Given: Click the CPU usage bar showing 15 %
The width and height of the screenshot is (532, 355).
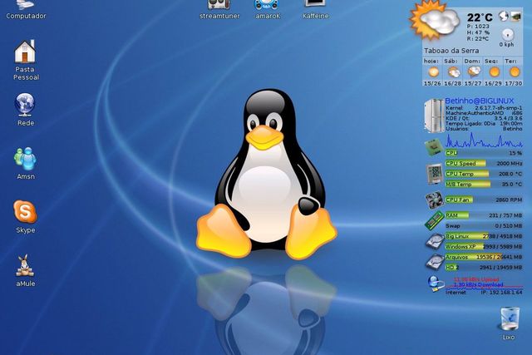Looking at the screenshot, I should click(484, 153).
